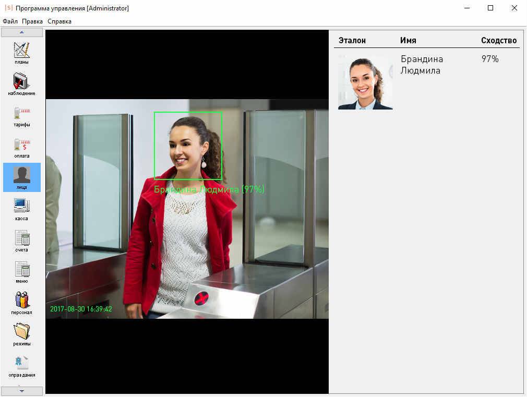Open the оплата (payment) section
This screenshot has width=527, height=397.
tap(21, 146)
